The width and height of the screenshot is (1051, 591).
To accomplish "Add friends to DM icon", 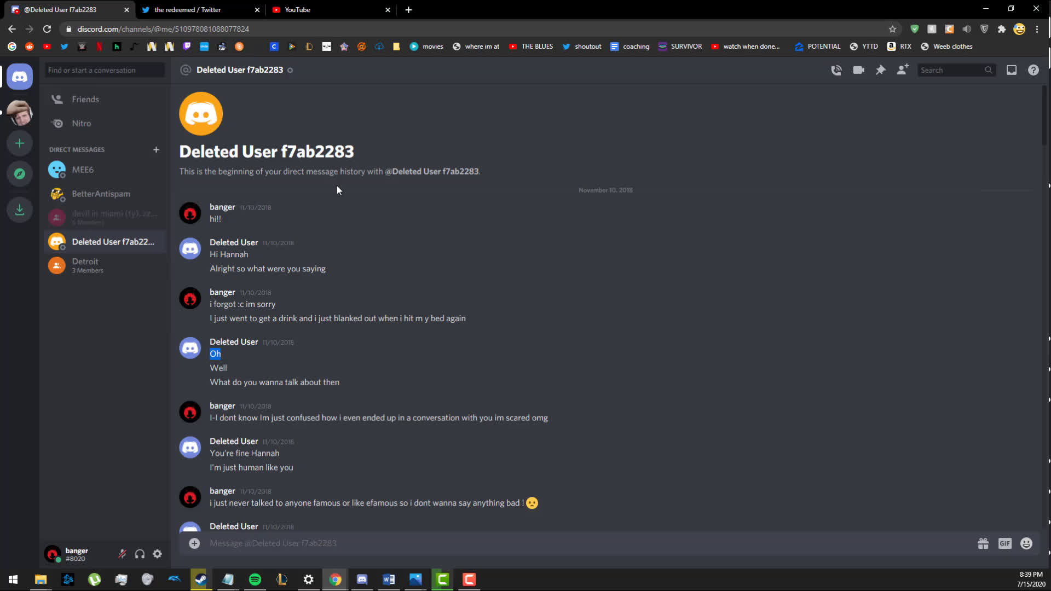I will pyautogui.click(x=903, y=70).
